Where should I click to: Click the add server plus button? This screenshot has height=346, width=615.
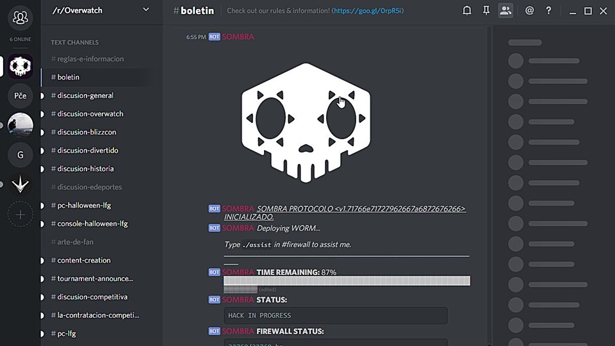(x=20, y=215)
